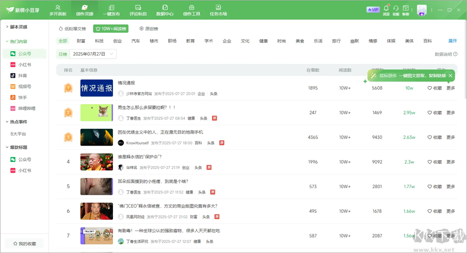Image resolution: width=467 pixels, height=253 pixels.
Task: Open the 客服 headset icon
Action: [x=396, y=10]
